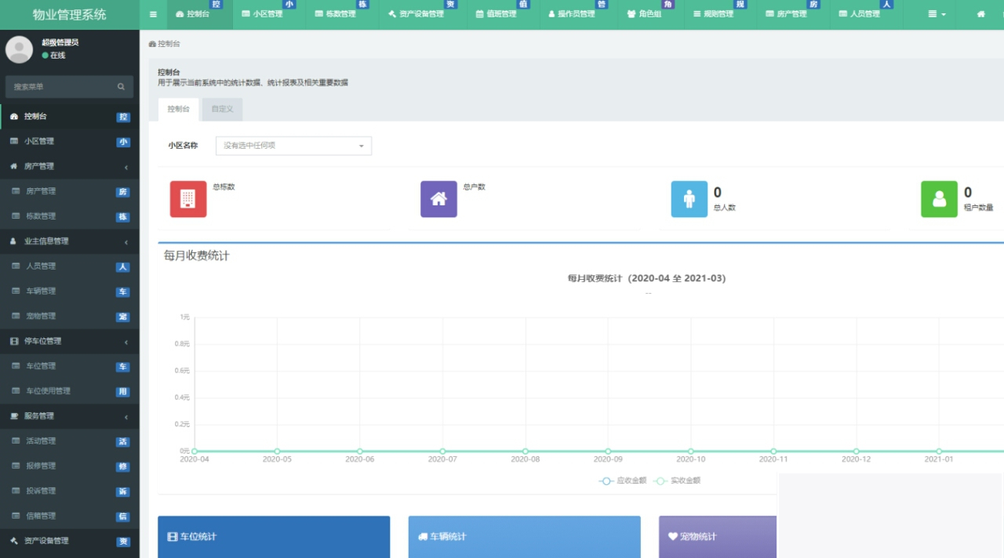This screenshot has width=1004, height=558.
Task: Open 值班管理 via its calendar icon
Action: coord(479,14)
